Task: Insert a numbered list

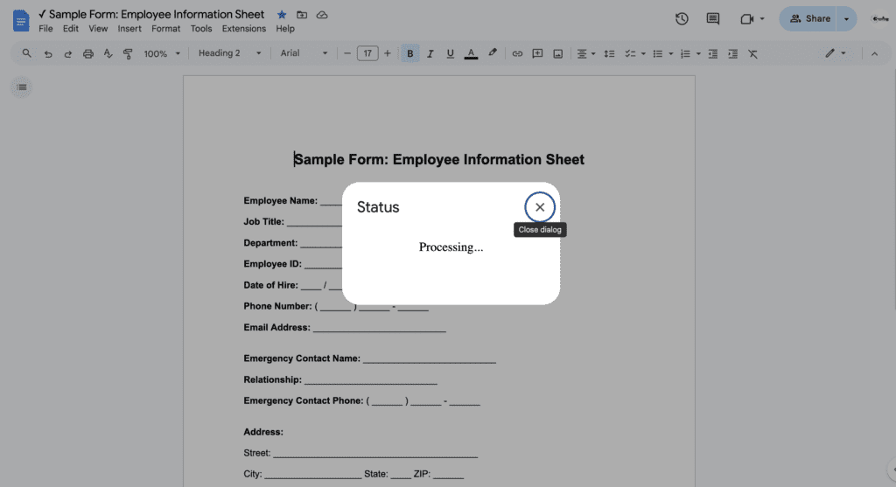Action: [685, 53]
